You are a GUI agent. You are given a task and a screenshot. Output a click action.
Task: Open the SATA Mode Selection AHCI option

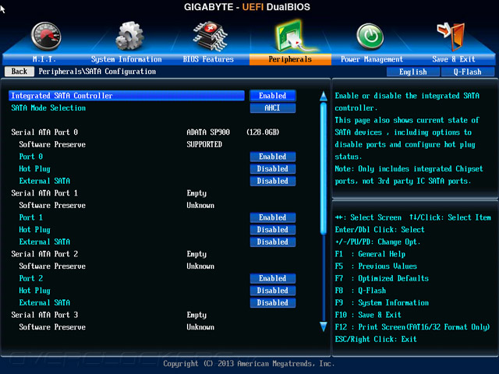click(x=272, y=108)
